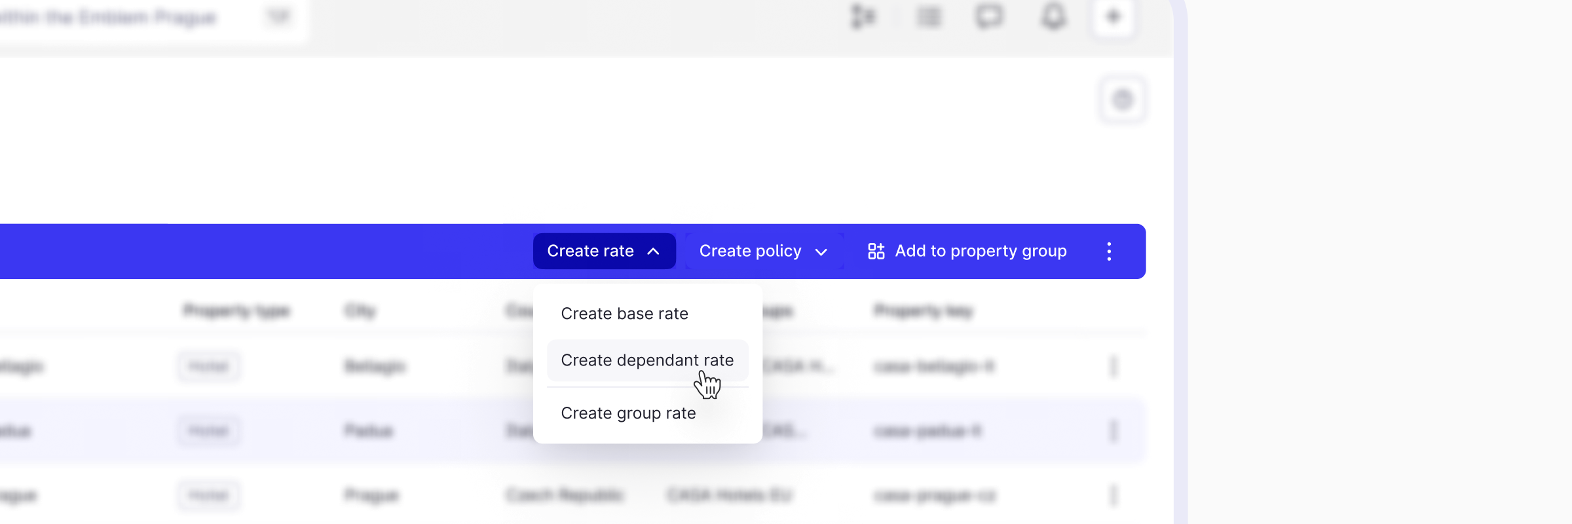Open the kebab menu on the Padua row

[x=1113, y=431]
